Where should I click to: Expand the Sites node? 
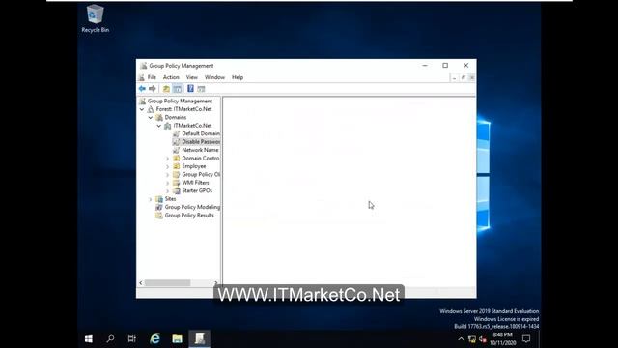[x=151, y=199]
